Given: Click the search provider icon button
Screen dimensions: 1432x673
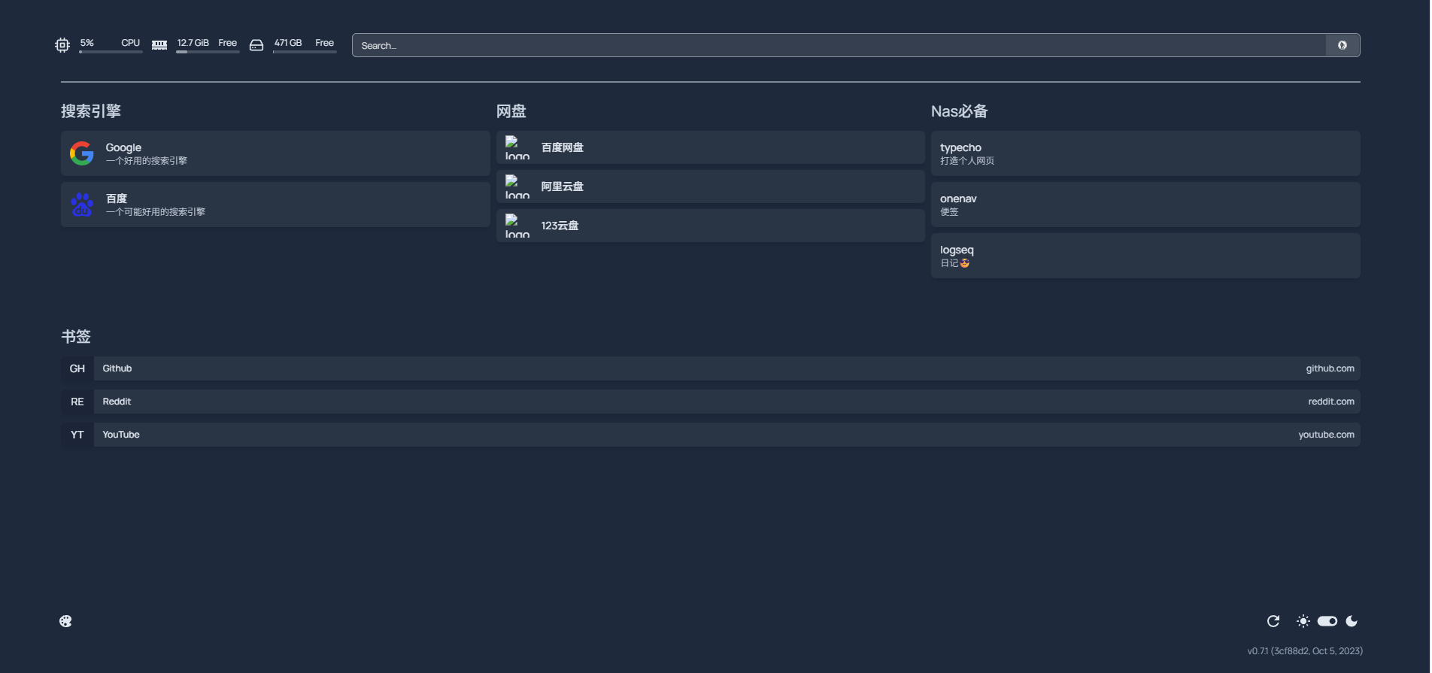Looking at the screenshot, I should pos(1342,45).
